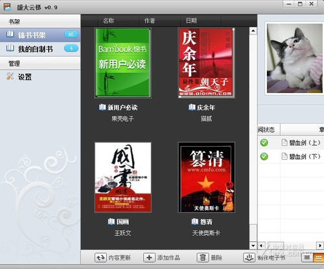
Task: Sort by 名称 column header
Action: [x=108, y=21]
